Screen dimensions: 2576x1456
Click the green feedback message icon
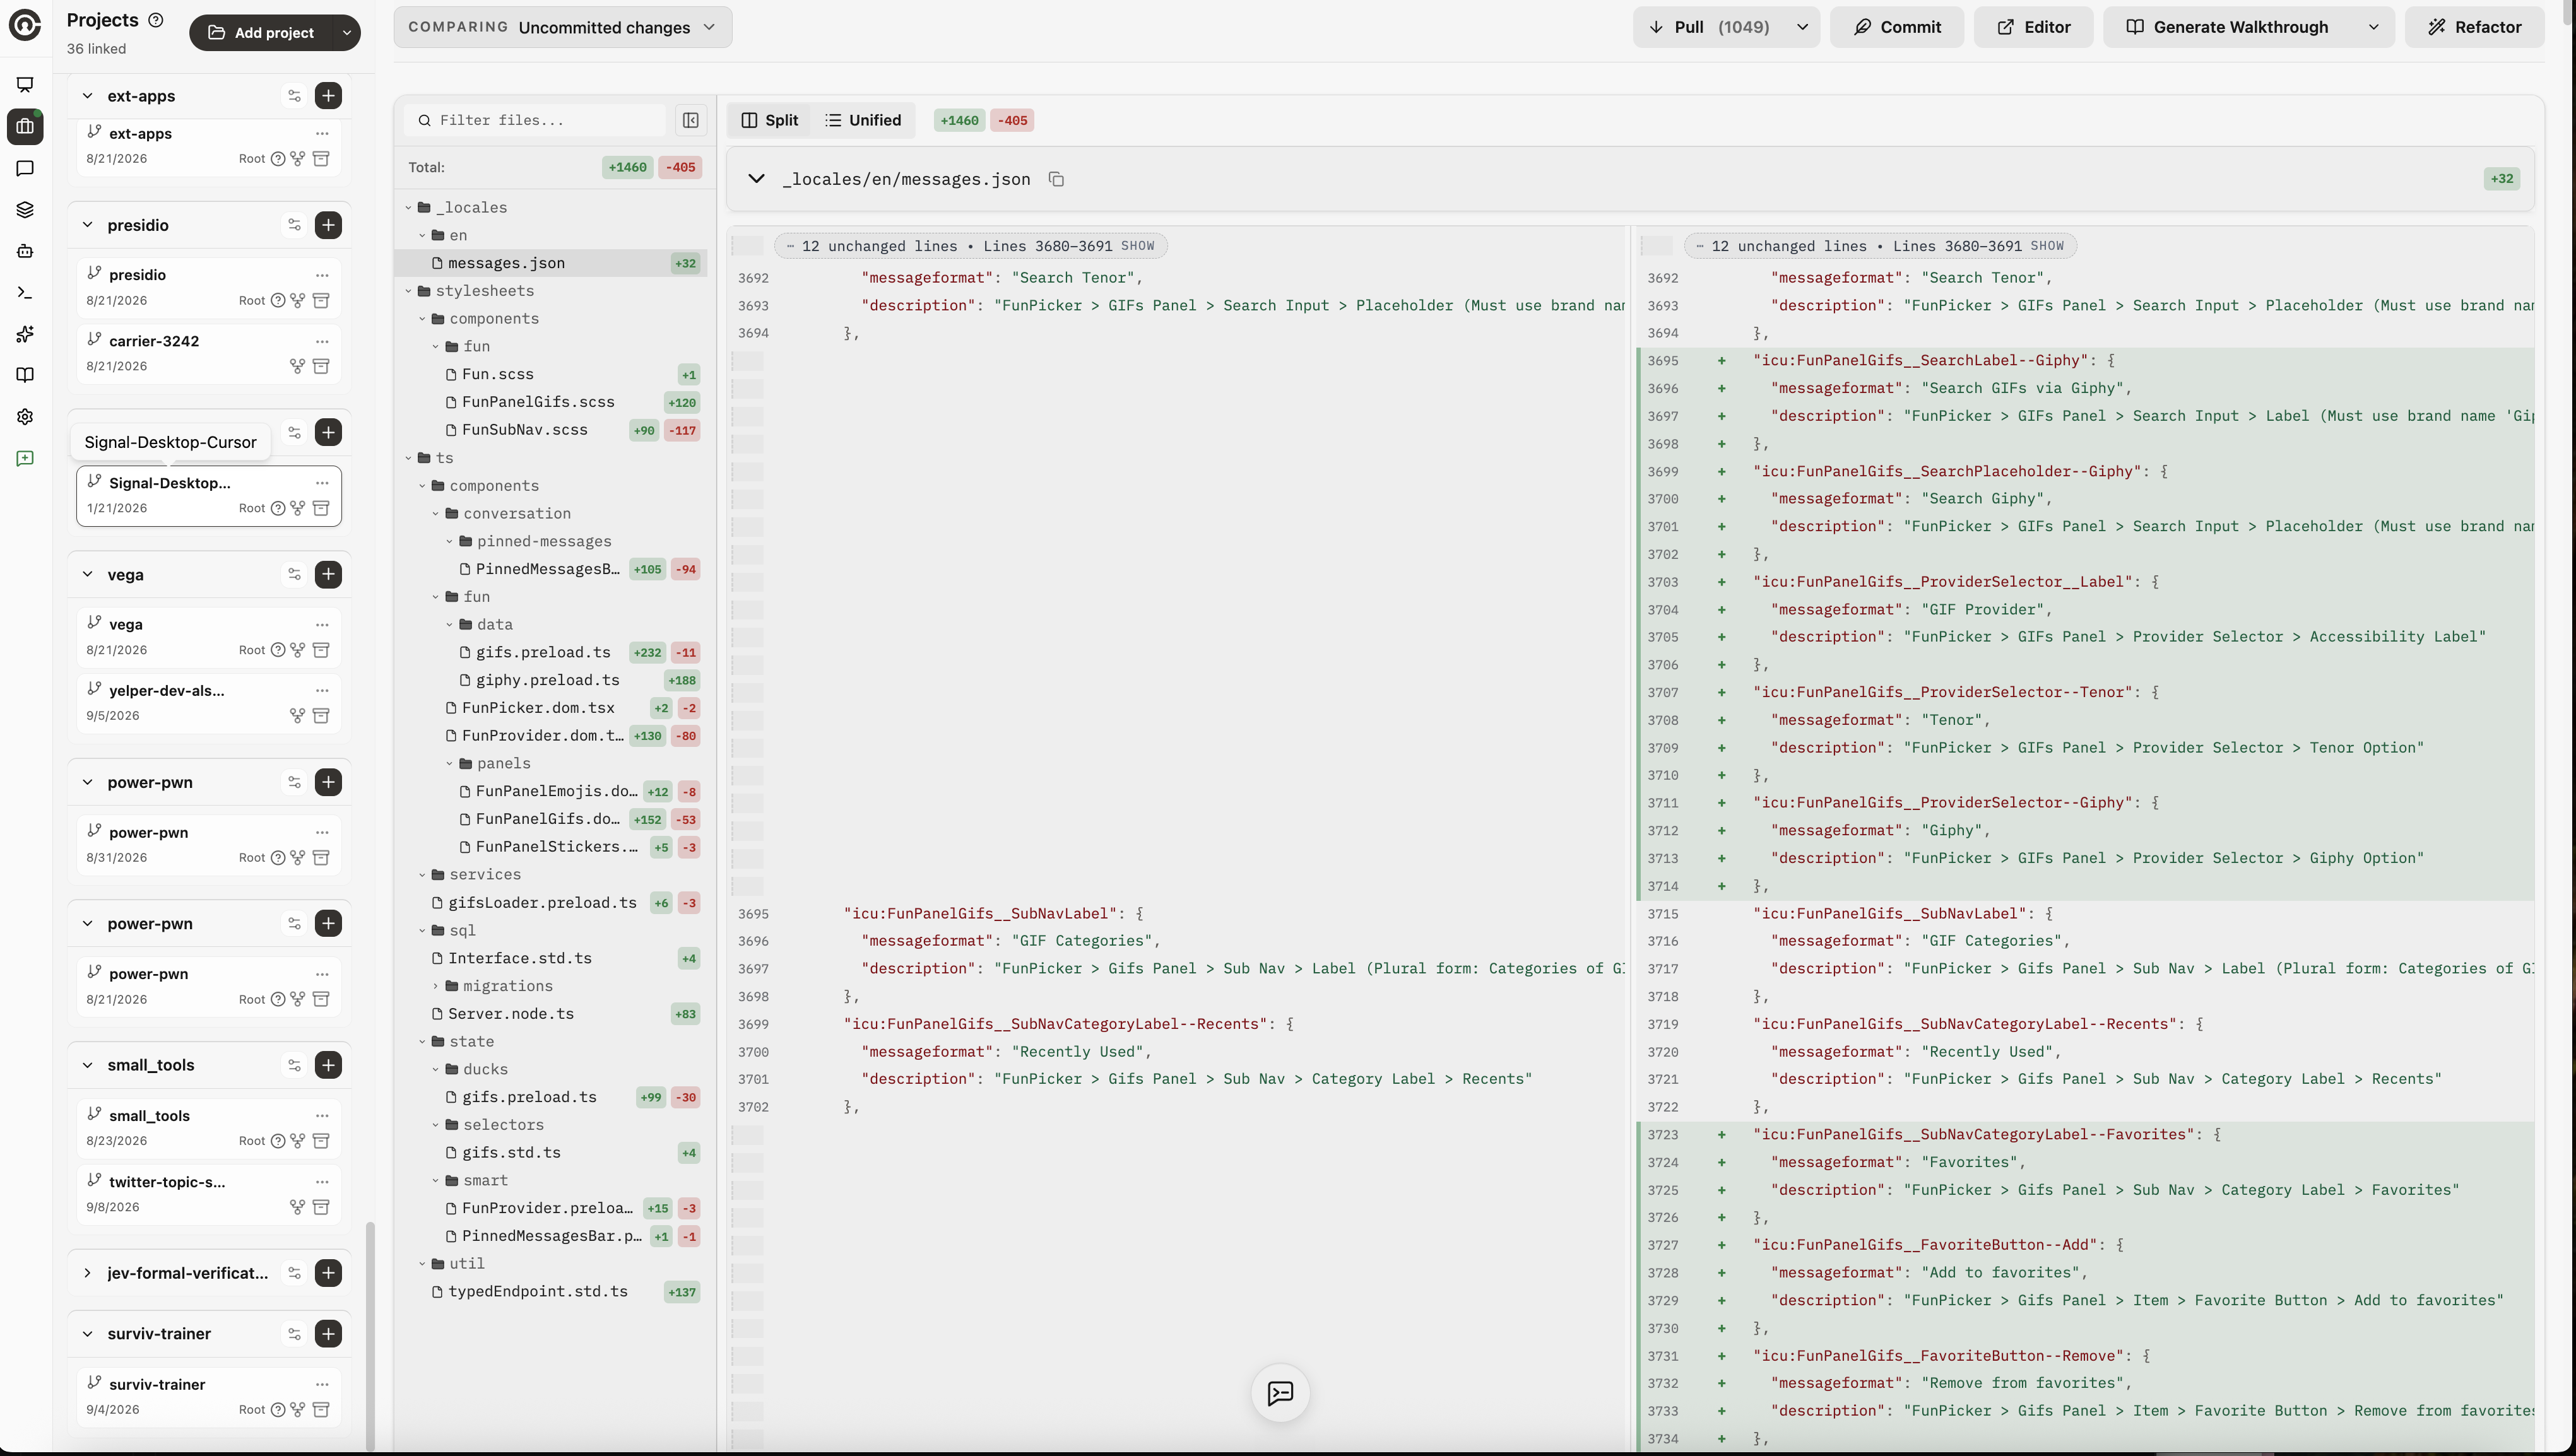pos(25,458)
